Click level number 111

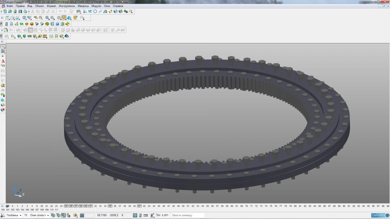tap(56, 210)
